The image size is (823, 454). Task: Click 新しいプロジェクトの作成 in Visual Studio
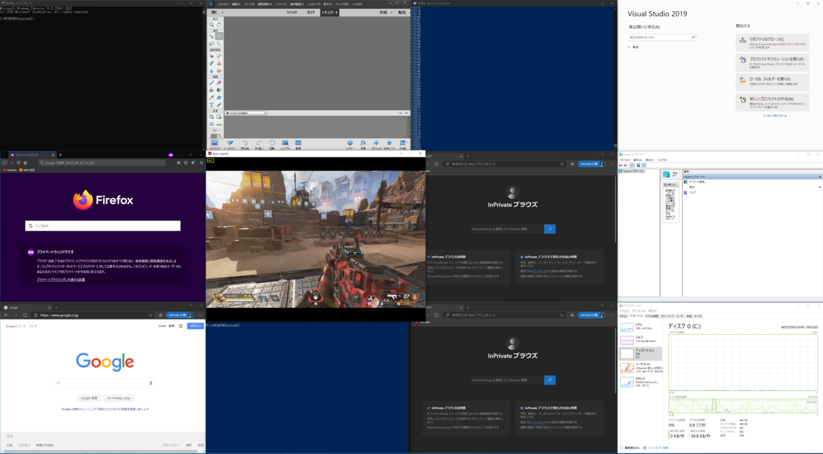click(x=772, y=102)
